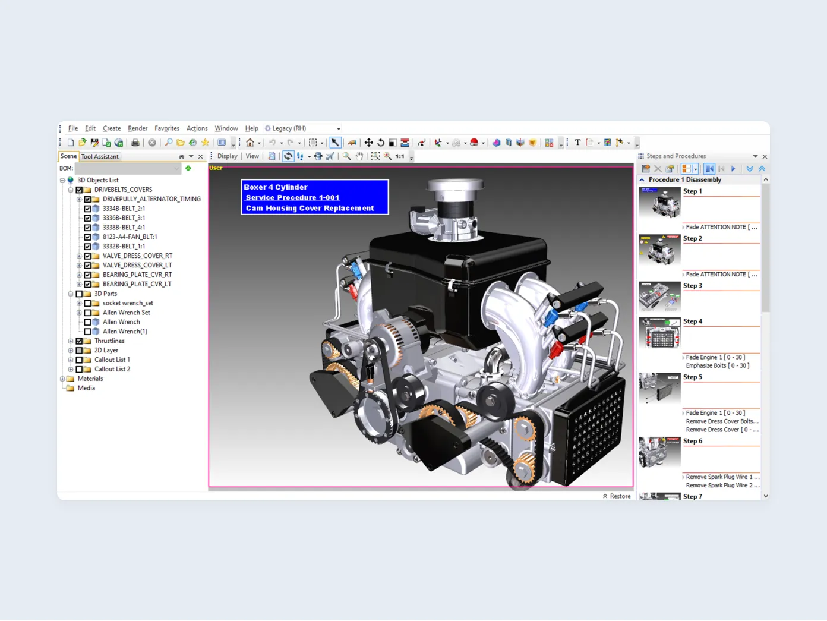Expand the Materials tree node
Image resolution: width=827 pixels, height=621 pixels.
(62, 379)
